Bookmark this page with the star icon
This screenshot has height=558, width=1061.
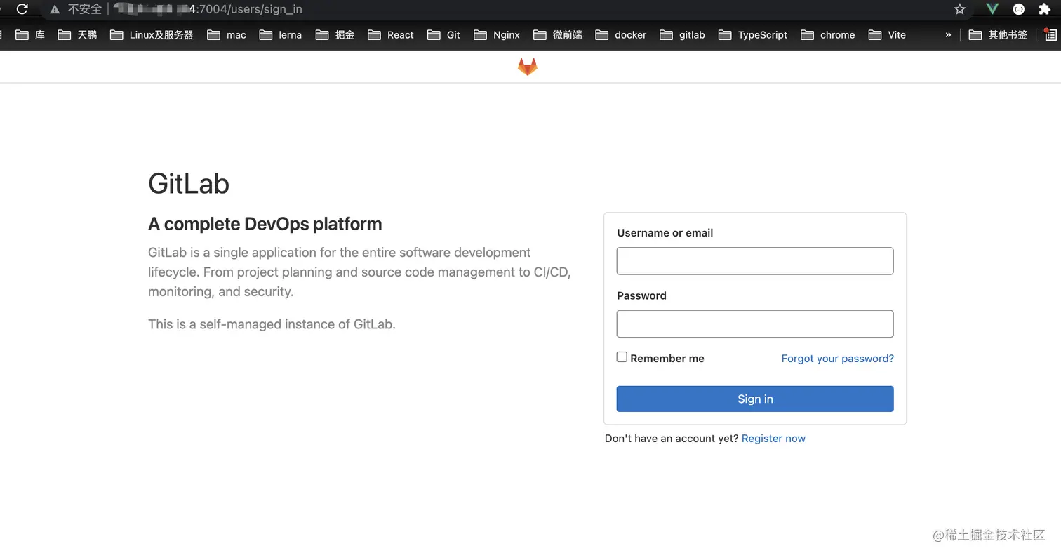coord(960,9)
